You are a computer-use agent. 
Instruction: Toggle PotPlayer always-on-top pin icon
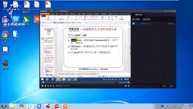166,11
